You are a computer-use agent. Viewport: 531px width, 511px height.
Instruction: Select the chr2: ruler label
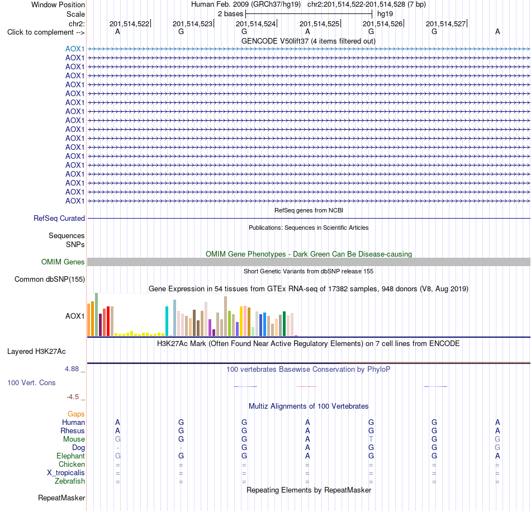[77, 23]
